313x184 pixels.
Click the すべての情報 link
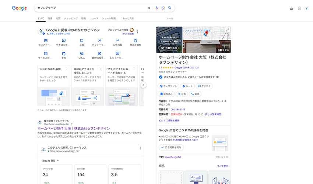pos(128,34)
